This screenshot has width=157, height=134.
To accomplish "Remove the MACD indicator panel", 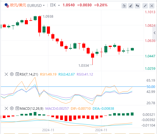I will coord(6,108).
